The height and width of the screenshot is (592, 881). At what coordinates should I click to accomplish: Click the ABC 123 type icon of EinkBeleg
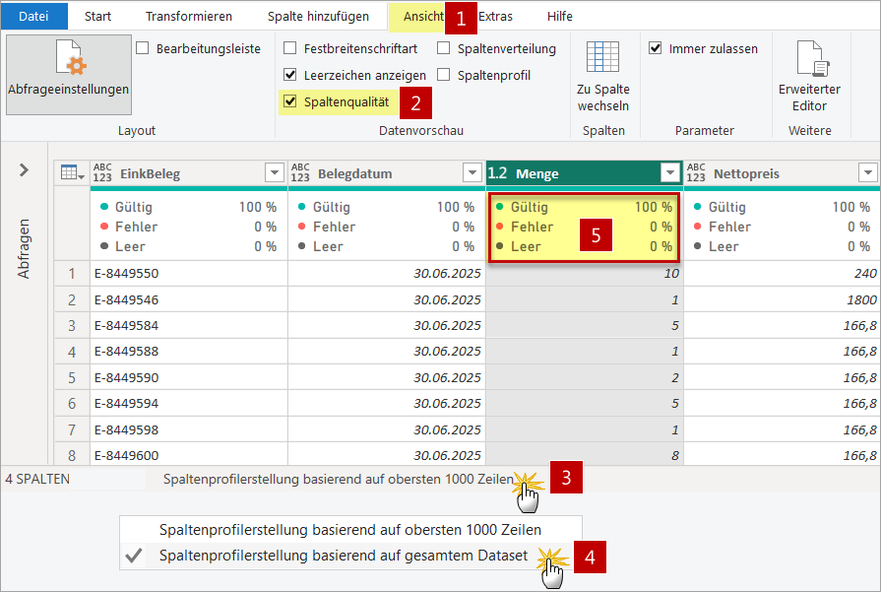[102, 173]
